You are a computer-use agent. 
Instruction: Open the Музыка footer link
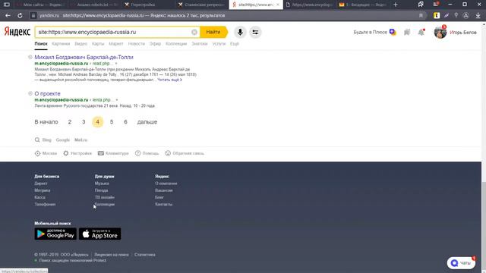coord(102,184)
